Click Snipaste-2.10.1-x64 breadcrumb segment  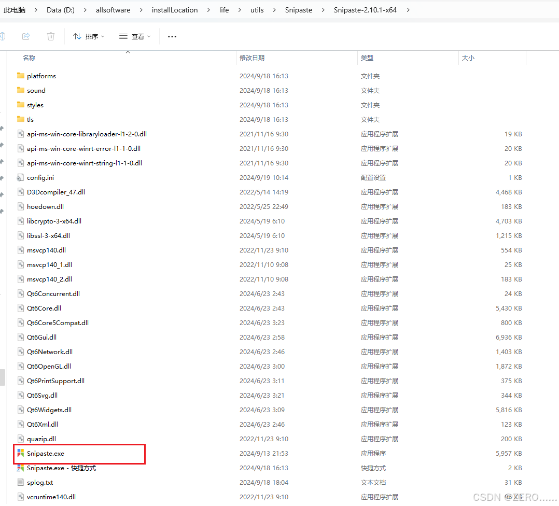point(365,10)
